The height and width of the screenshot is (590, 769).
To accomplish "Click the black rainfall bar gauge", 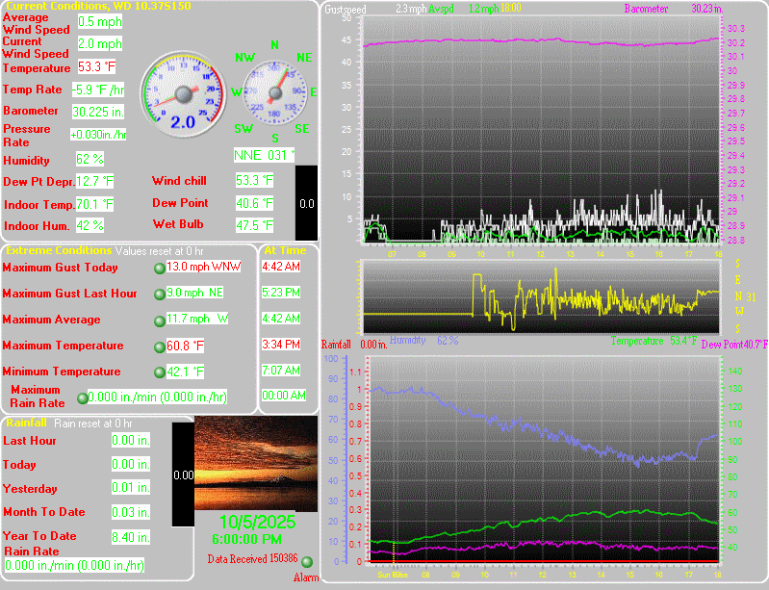I will coord(183,474).
